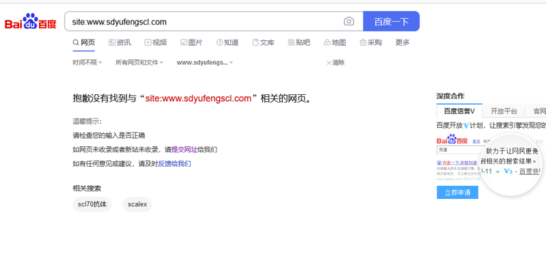Open the 贴吧 tab
This screenshot has width=546, height=261.
coord(299,42)
